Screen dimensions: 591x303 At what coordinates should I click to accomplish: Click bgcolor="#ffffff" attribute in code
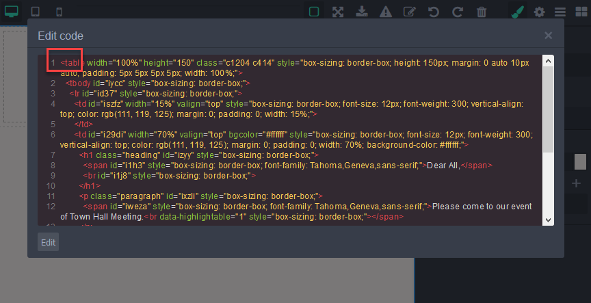coord(257,135)
